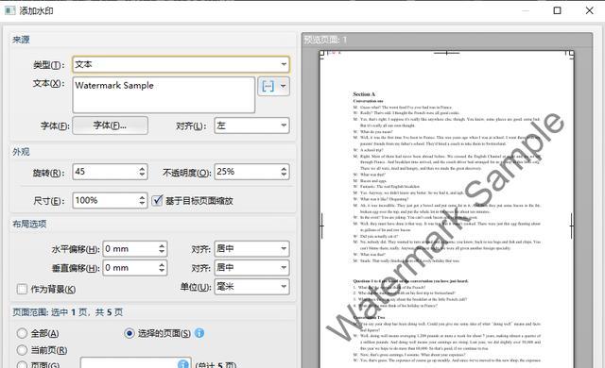This screenshot has height=368, width=605.
Task: Open the arrow next to bracket icon
Action: pos(284,86)
